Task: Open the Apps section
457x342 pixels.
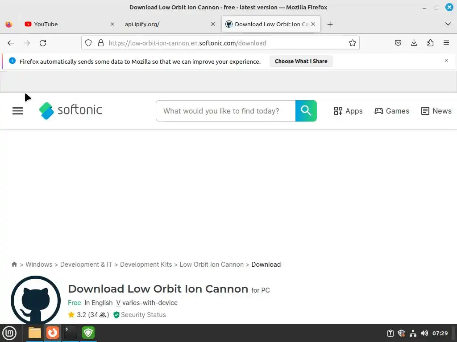Action: point(348,111)
